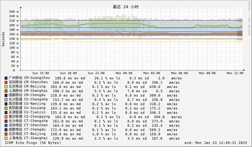
Task: Select the light blue CU-Changsha swatch
Action: coord(6,100)
